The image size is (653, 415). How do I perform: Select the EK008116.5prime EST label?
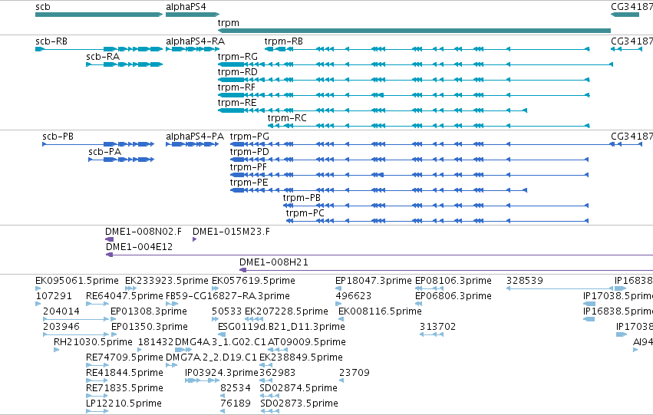(380, 311)
